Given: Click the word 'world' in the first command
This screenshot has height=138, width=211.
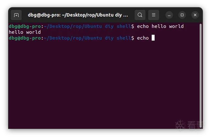Looking at the screenshot, I should (176, 26).
